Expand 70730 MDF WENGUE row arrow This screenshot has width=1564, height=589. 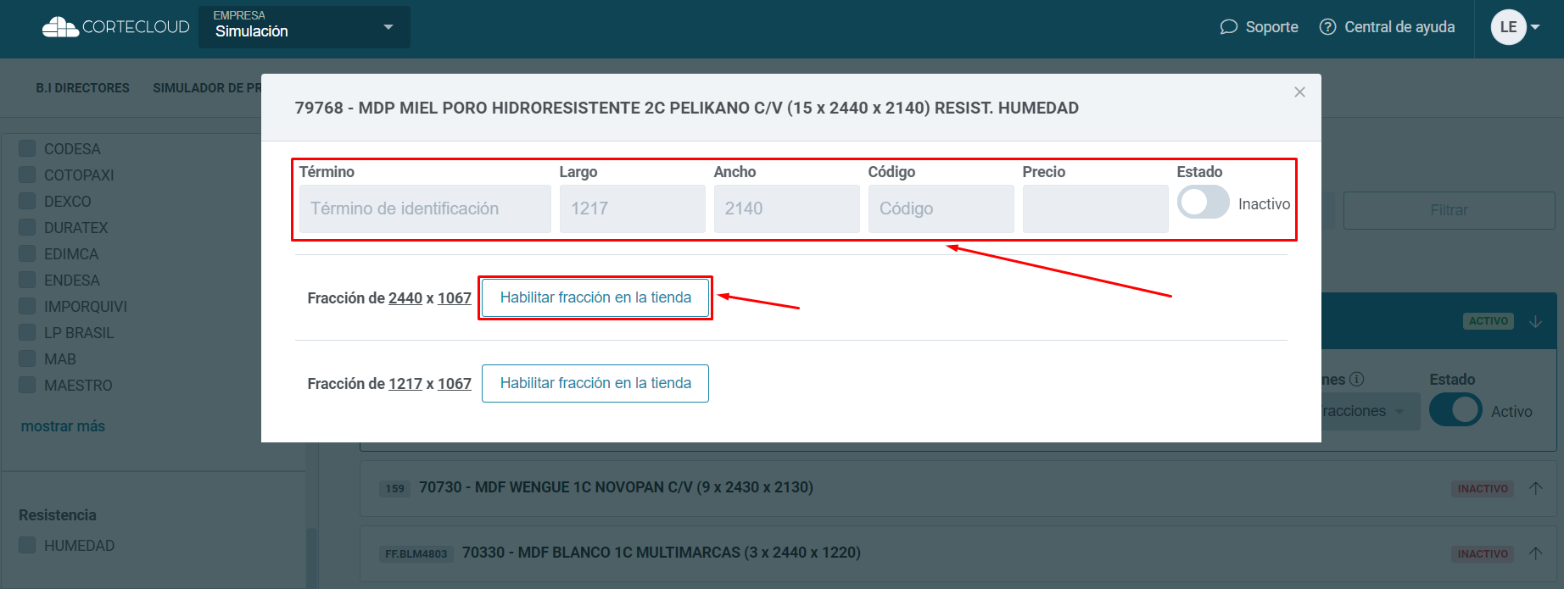click(x=1535, y=488)
